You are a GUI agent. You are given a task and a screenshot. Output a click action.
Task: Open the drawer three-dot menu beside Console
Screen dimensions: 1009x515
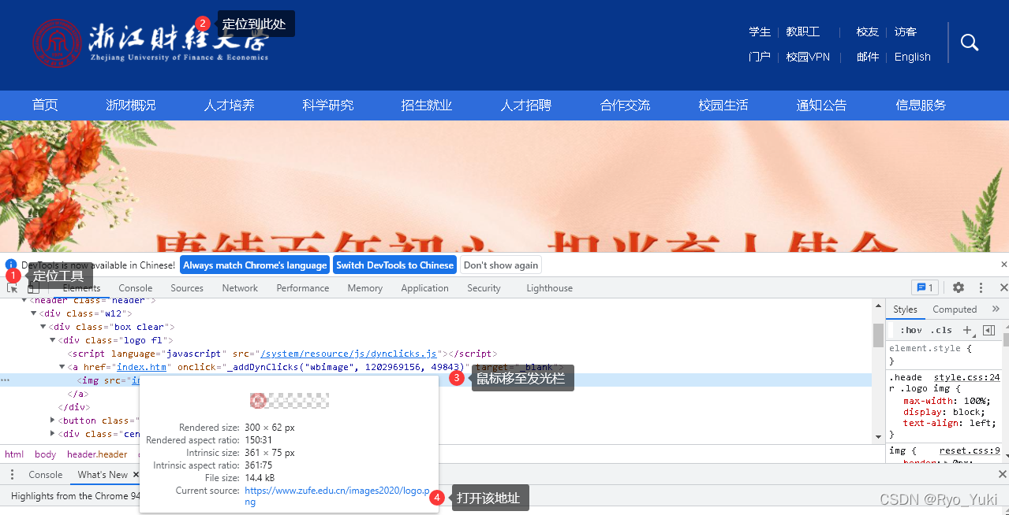13,475
